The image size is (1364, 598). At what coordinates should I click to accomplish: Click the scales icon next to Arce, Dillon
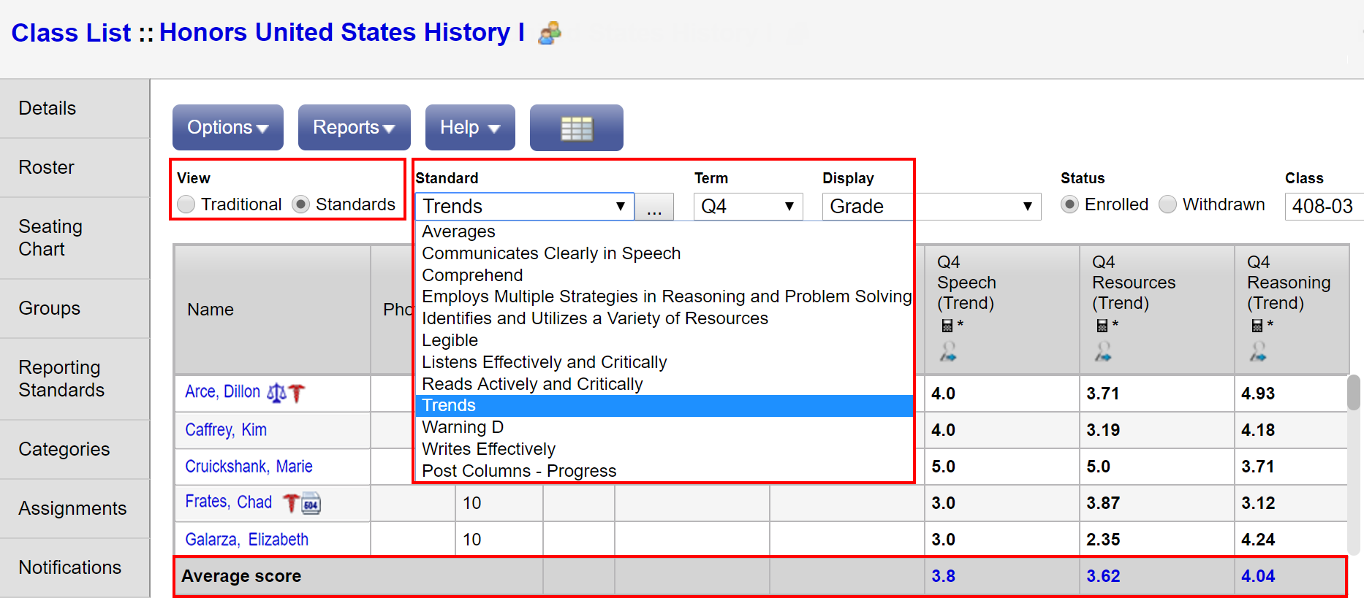tap(276, 393)
